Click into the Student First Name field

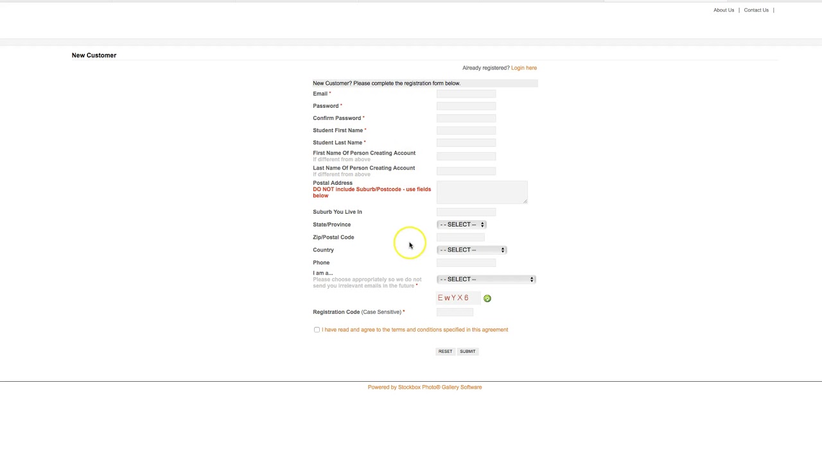point(466,131)
